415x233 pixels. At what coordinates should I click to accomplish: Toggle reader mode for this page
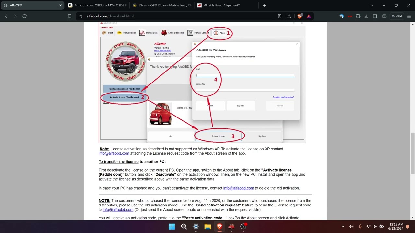pyautogui.click(x=279, y=16)
